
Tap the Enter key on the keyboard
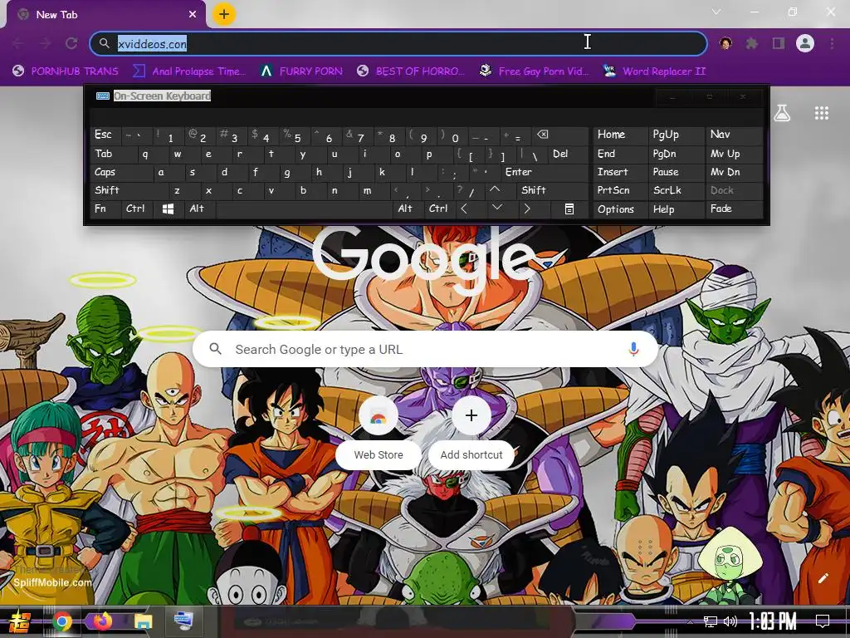pyautogui.click(x=543, y=172)
